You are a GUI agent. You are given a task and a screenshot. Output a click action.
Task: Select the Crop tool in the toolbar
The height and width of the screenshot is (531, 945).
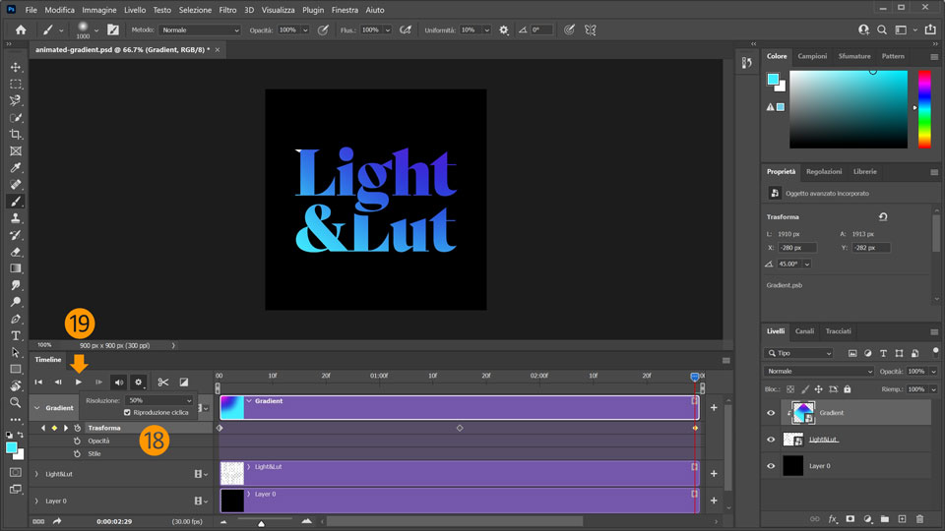point(16,134)
